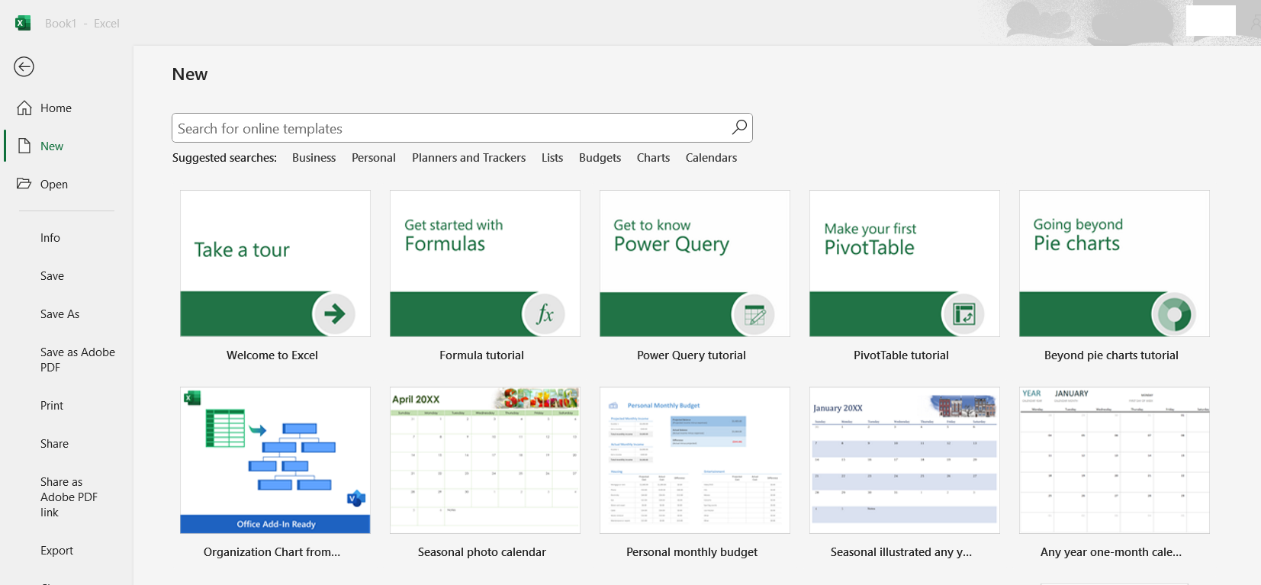
Task: Click the Seasonal illustrated any y... caption
Action: [x=901, y=552]
